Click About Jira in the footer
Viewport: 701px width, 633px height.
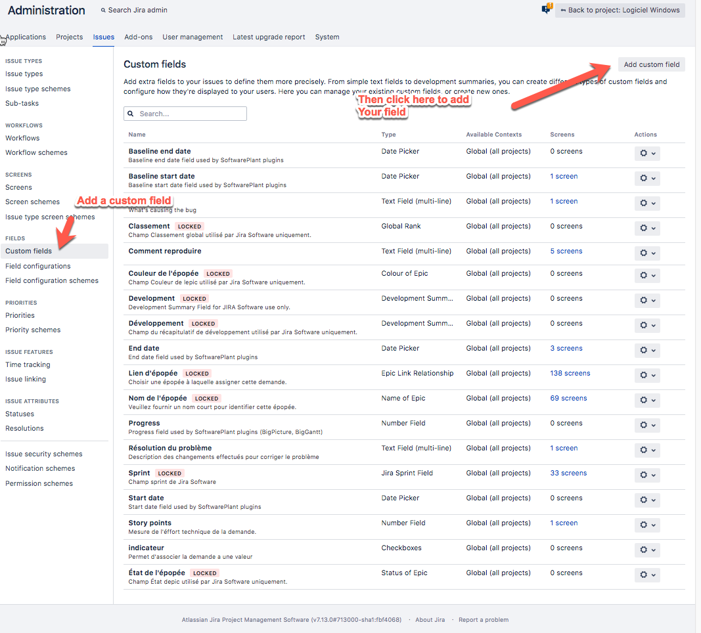click(430, 620)
